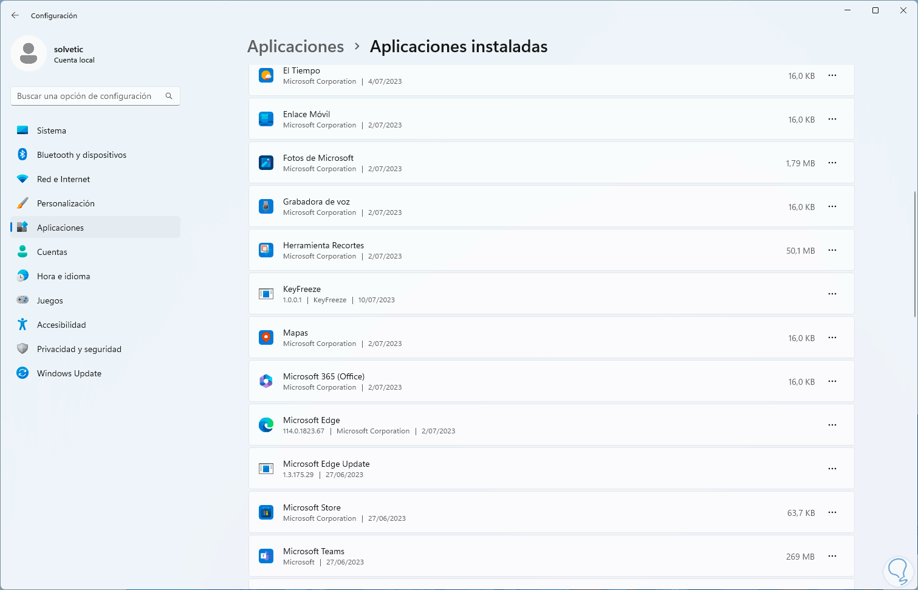918x590 pixels.
Task: Select the Edge version '114.0.1823.67'
Action: pyautogui.click(x=304, y=431)
